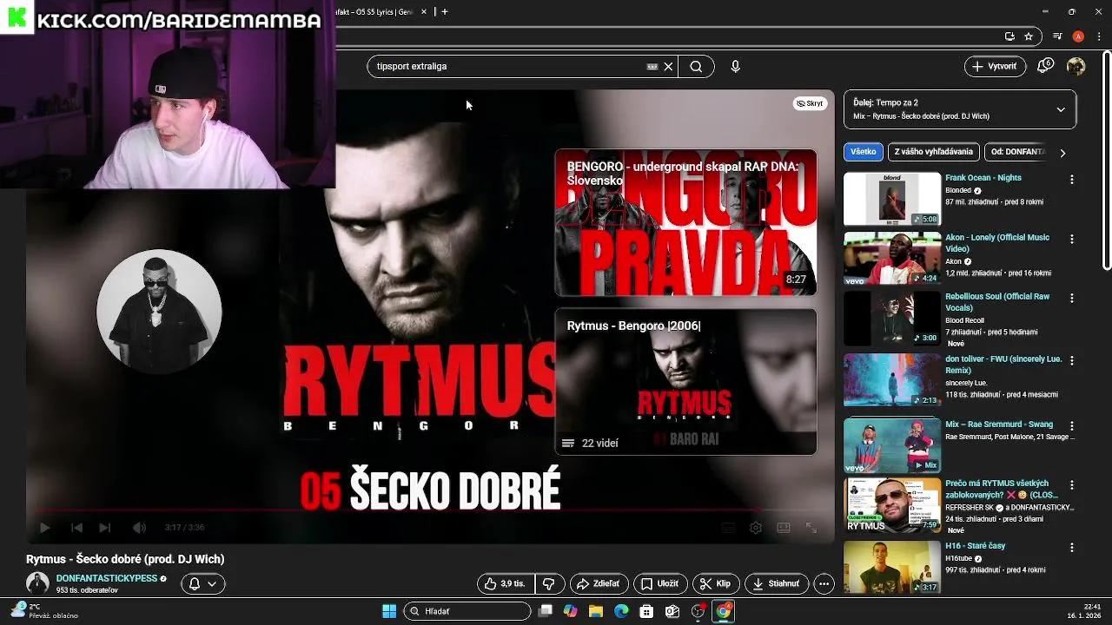Open options for Akon - Lonely video
Screen dimensions: 1112x625
[1072, 239]
